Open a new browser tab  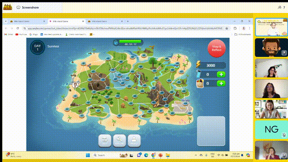click(128, 21)
